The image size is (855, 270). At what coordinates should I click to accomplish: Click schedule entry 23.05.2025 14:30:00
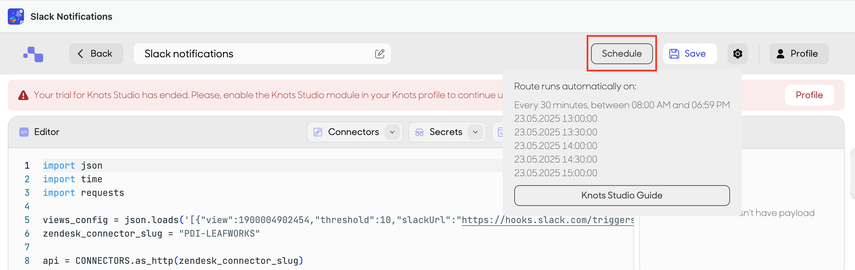tap(555, 159)
